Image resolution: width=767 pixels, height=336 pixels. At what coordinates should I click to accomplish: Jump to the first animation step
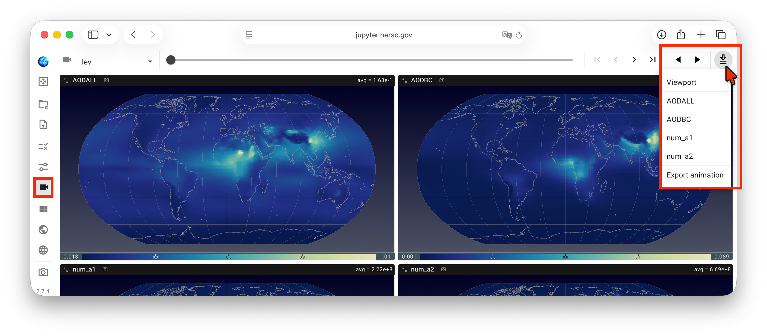pos(597,60)
